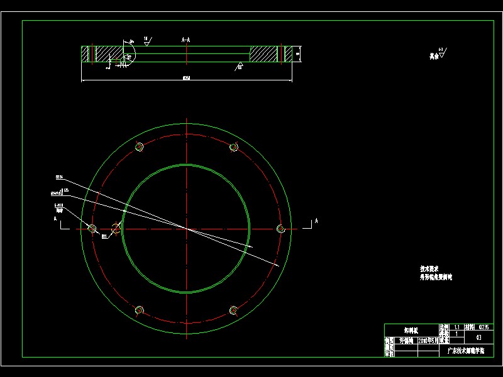Image resolution: width=503 pixels, height=377 pixels.
Task: Select the 1.1 scale value in title block
Action: point(456,327)
